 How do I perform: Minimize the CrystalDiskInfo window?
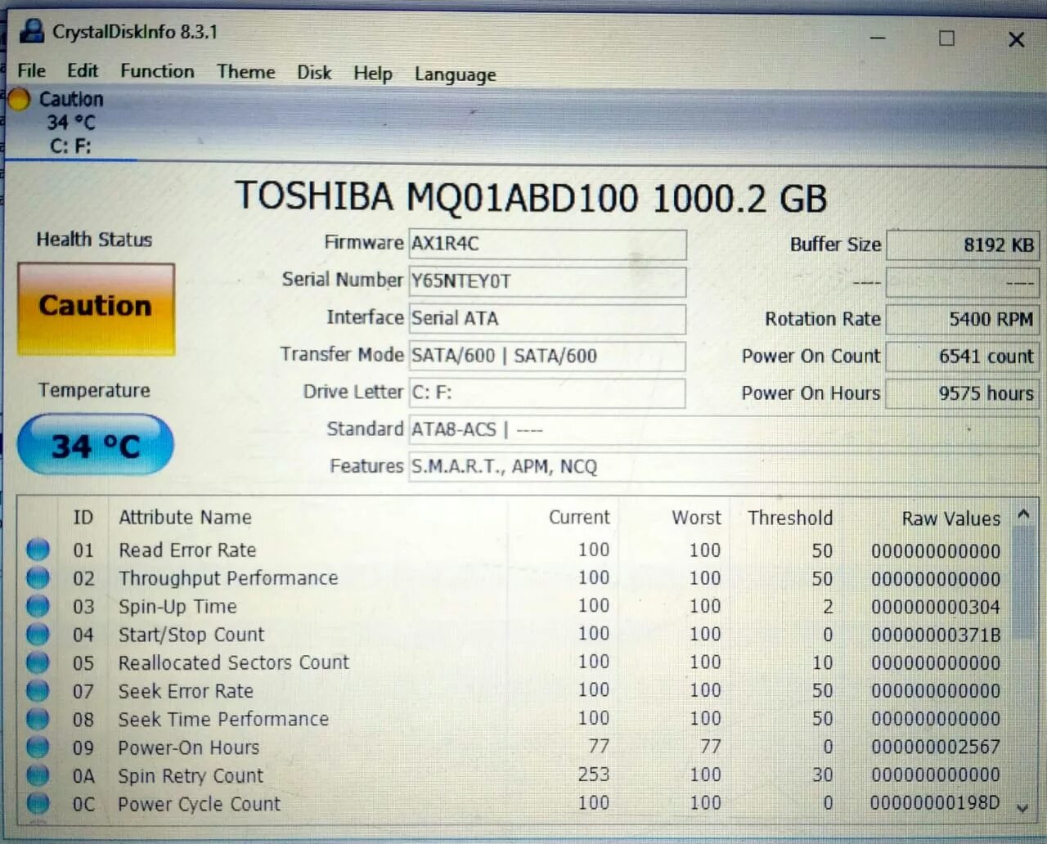coord(878,38)
